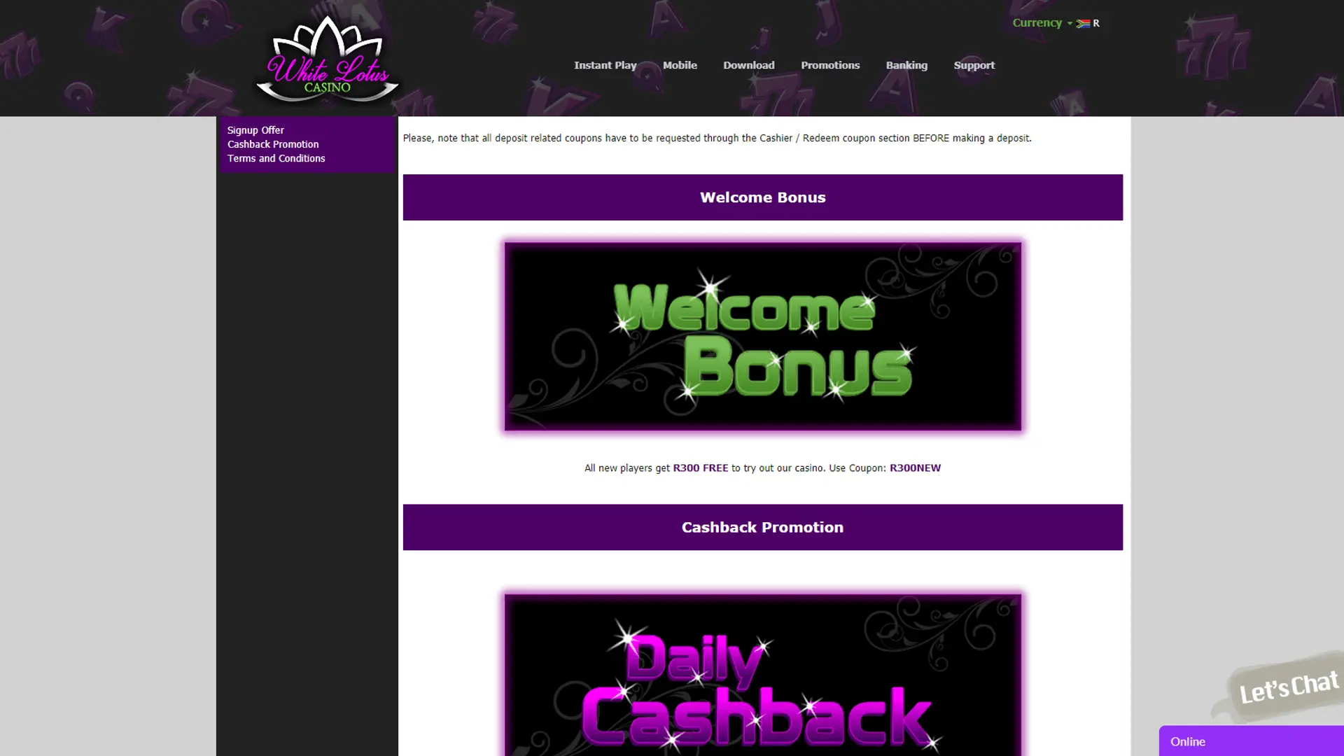Select Promotions in the navigation bar
This screenshot has width=1344, height=756.
click(x=829, y=65)
